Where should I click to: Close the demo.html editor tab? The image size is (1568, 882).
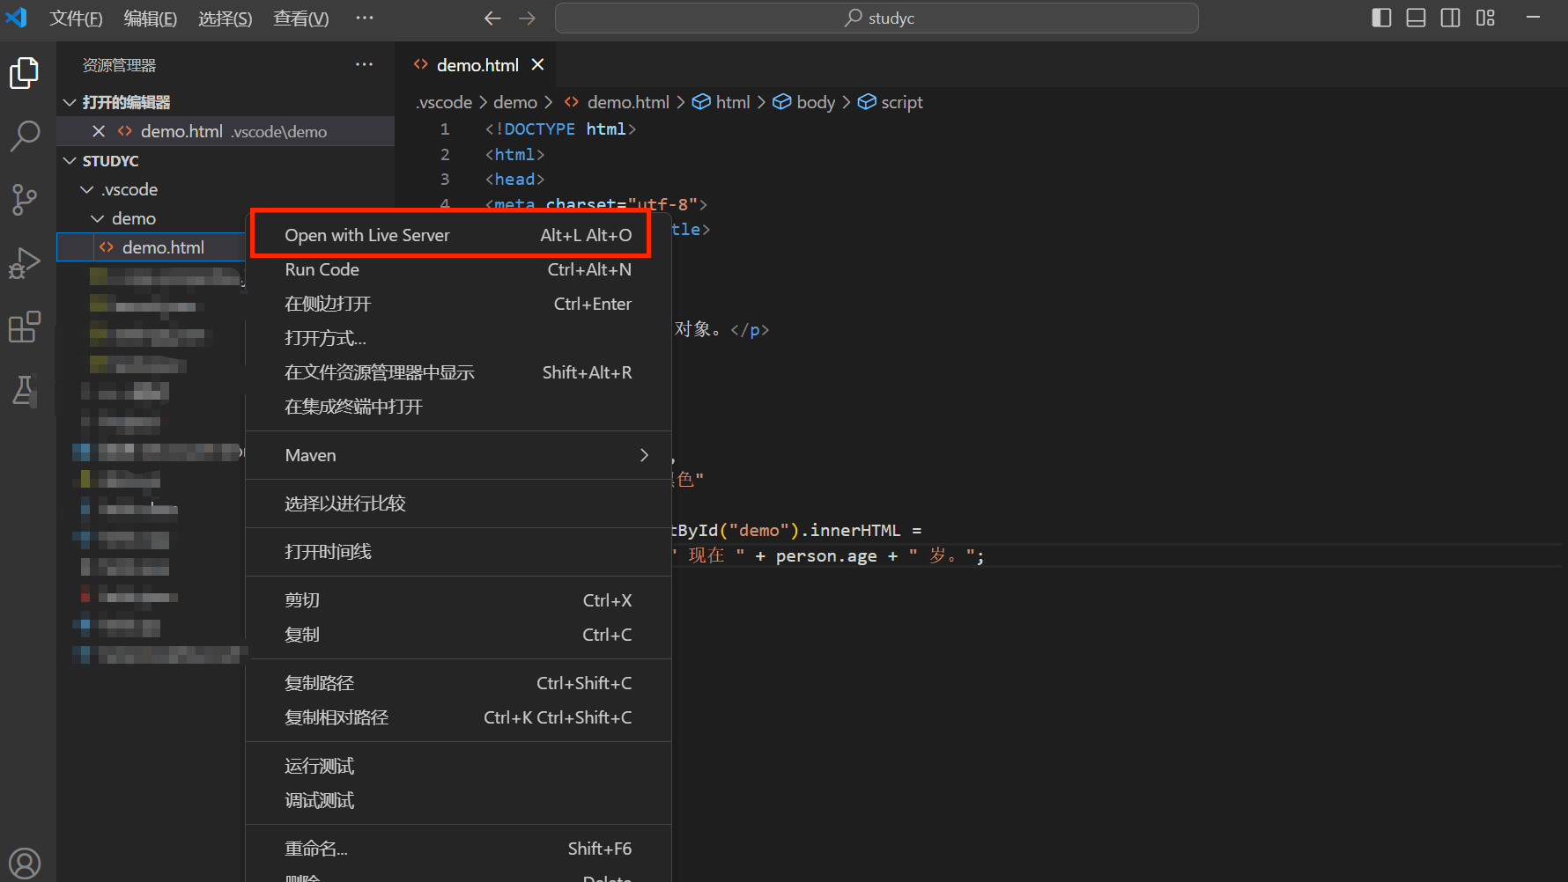(537, 65)
